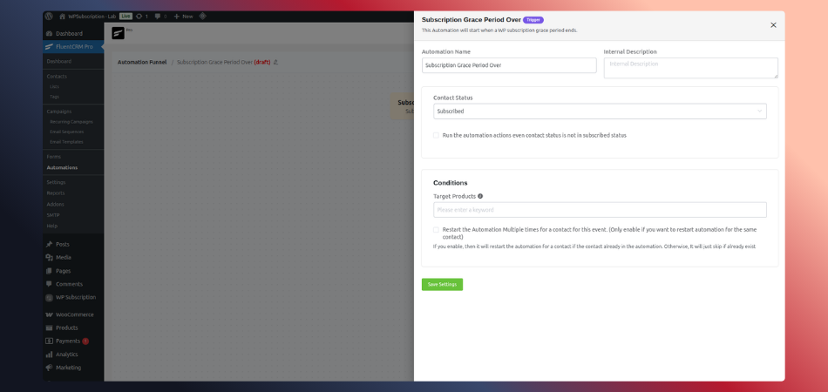Open FluentCRM Dashboard submenu item

tap(59, 62)
